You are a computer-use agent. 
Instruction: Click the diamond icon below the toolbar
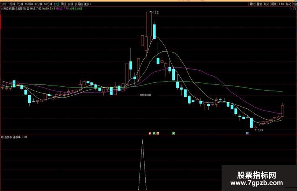[291, 9]
